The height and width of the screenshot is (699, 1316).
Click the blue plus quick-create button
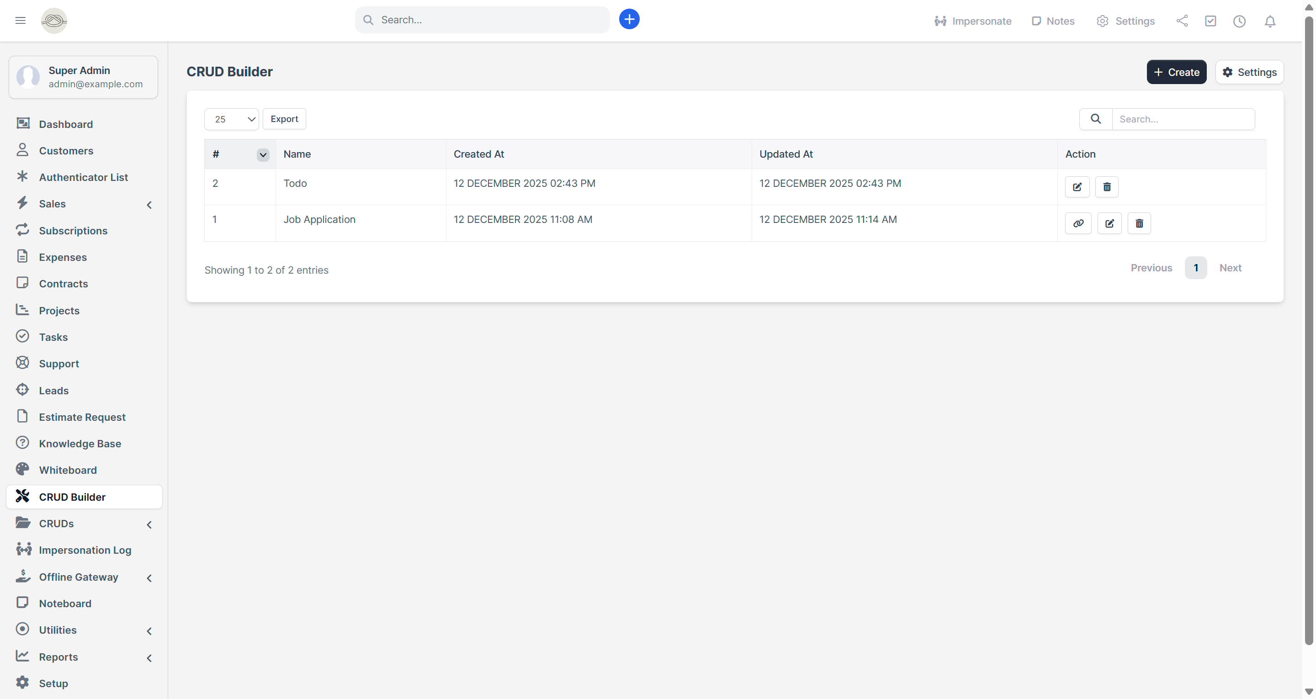629,19
